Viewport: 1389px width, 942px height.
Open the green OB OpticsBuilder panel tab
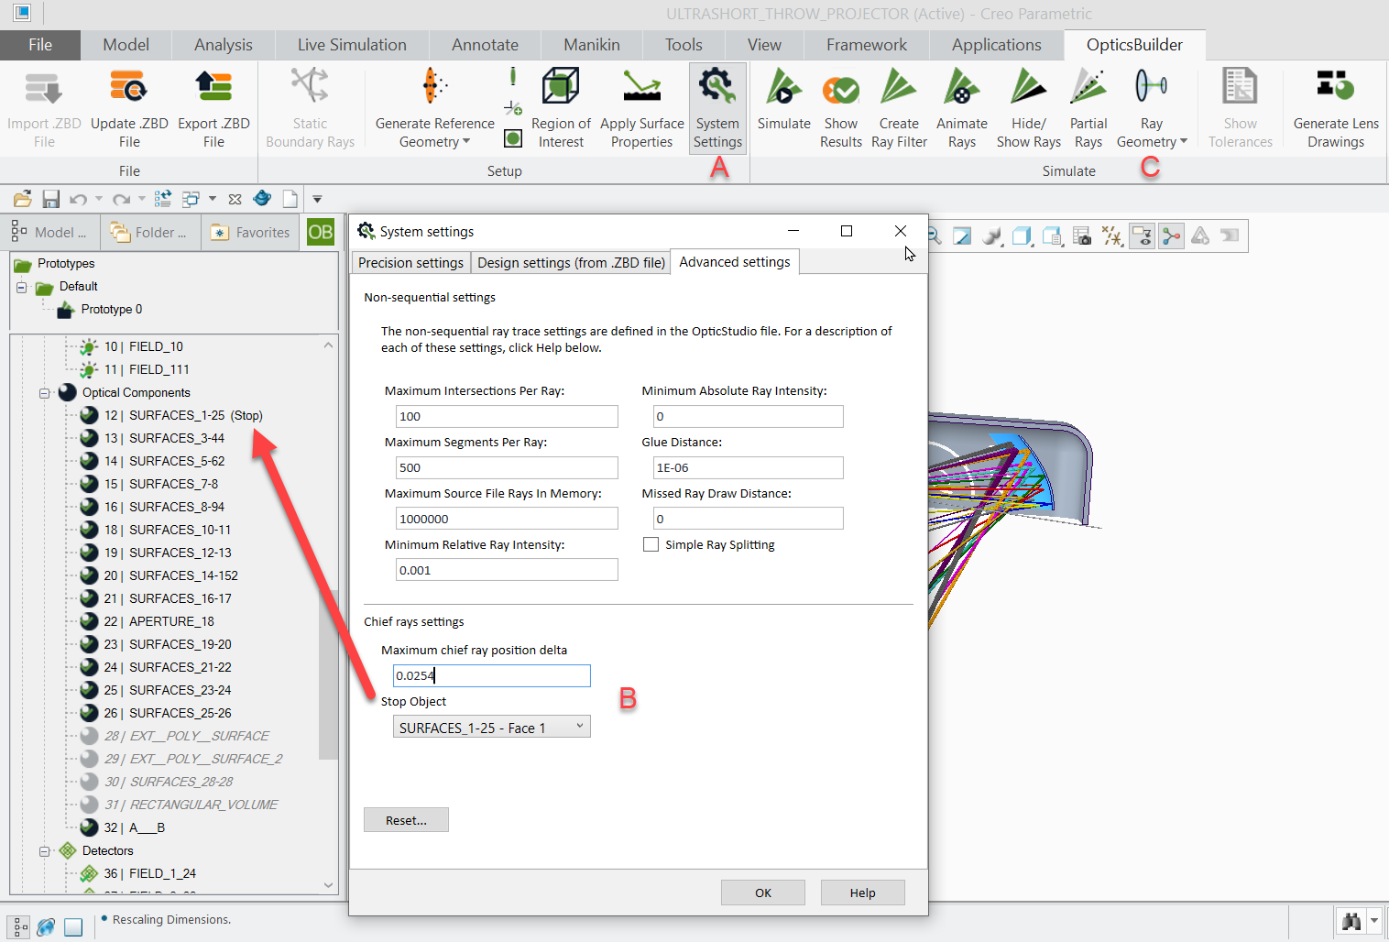[x=321, y=232]
